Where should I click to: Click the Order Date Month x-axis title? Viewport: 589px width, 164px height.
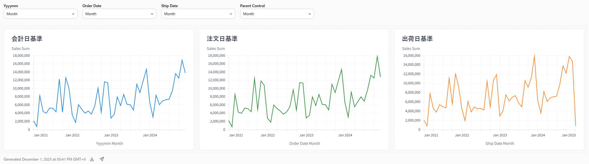(x=305, y=144)
